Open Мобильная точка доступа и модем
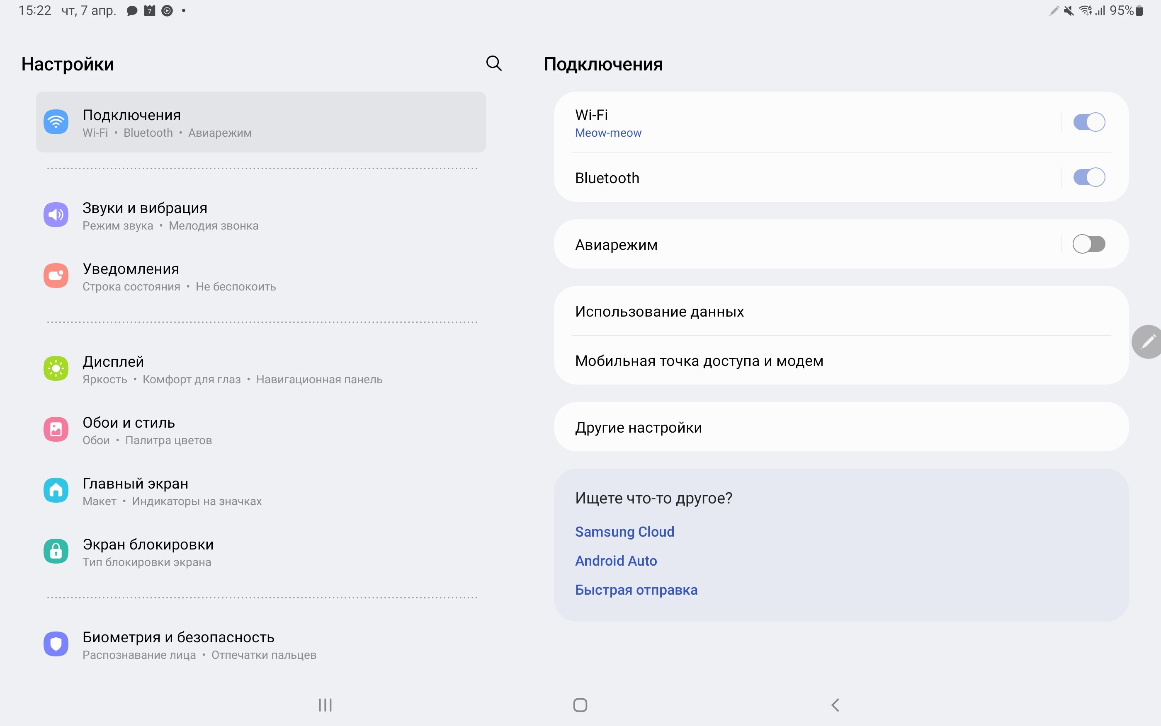Screen dimensions: 1161x726 tap(841, 360)
